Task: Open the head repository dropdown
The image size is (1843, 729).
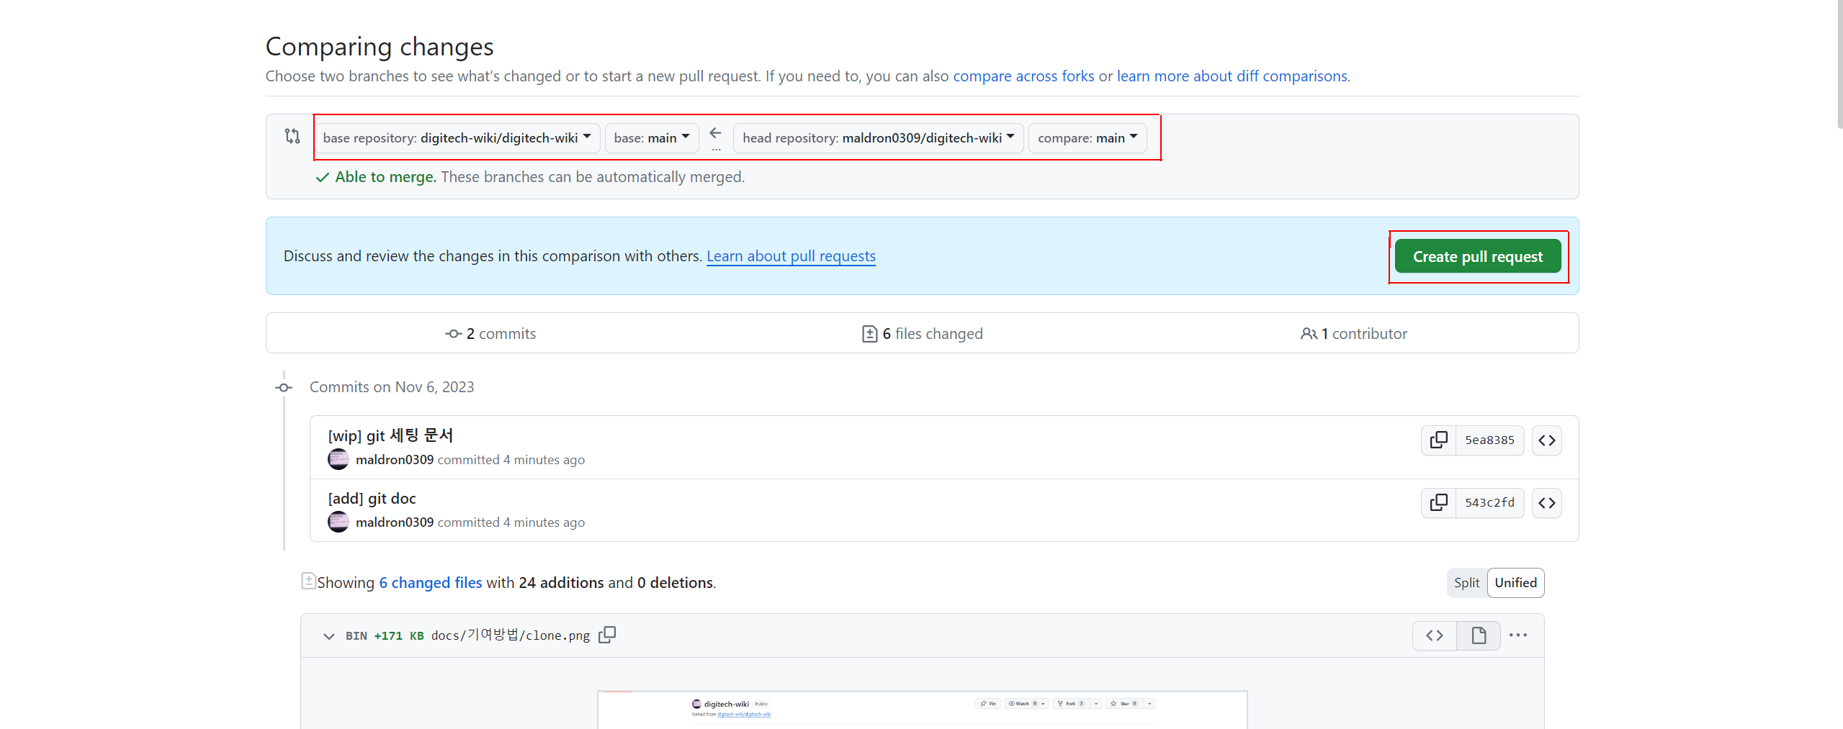Action: click(x=878, y=137)
